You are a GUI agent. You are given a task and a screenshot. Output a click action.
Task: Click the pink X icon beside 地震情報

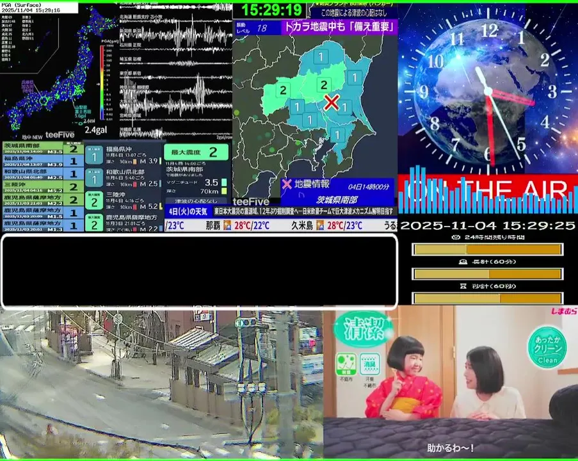(x=286, y=184)
